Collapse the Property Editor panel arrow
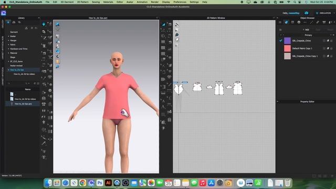This screenshot has height=189, width=336. pos(278,101)
